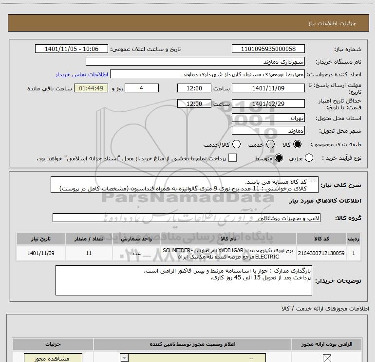
Task: Toggle the mandatory license checkbox
Action: pos(327,358)
